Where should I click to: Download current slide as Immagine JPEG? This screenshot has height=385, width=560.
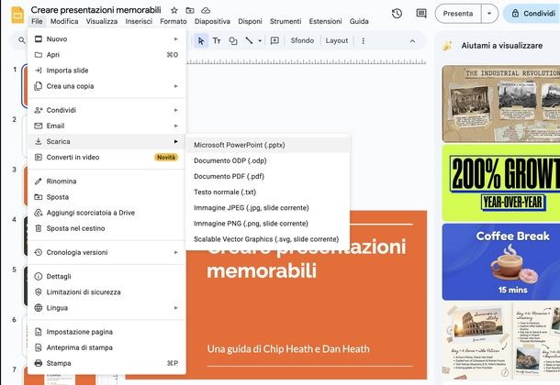pyautogui.click(x=267, y=208)
